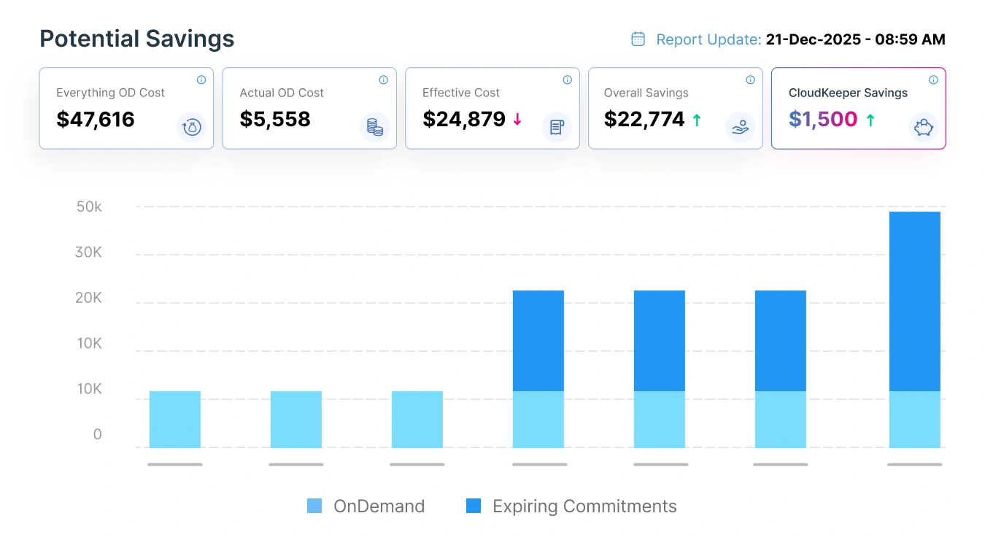
Task: Click the piggy bank icon on CloudKeeper Savings card
Action: [924, 127]
